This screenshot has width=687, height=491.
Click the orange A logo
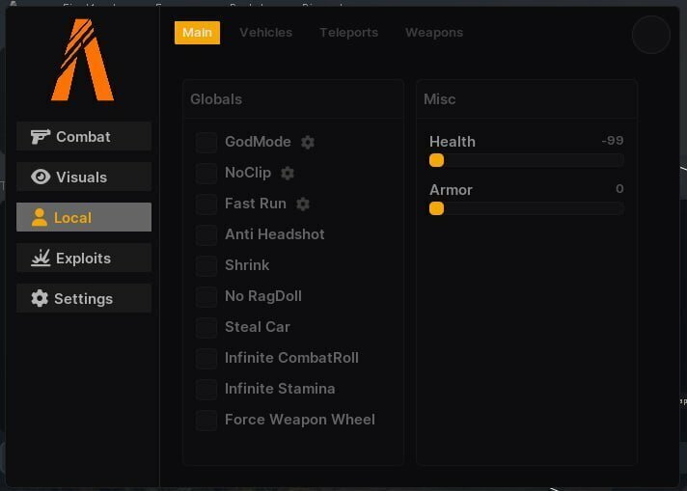tap(83, 60)
